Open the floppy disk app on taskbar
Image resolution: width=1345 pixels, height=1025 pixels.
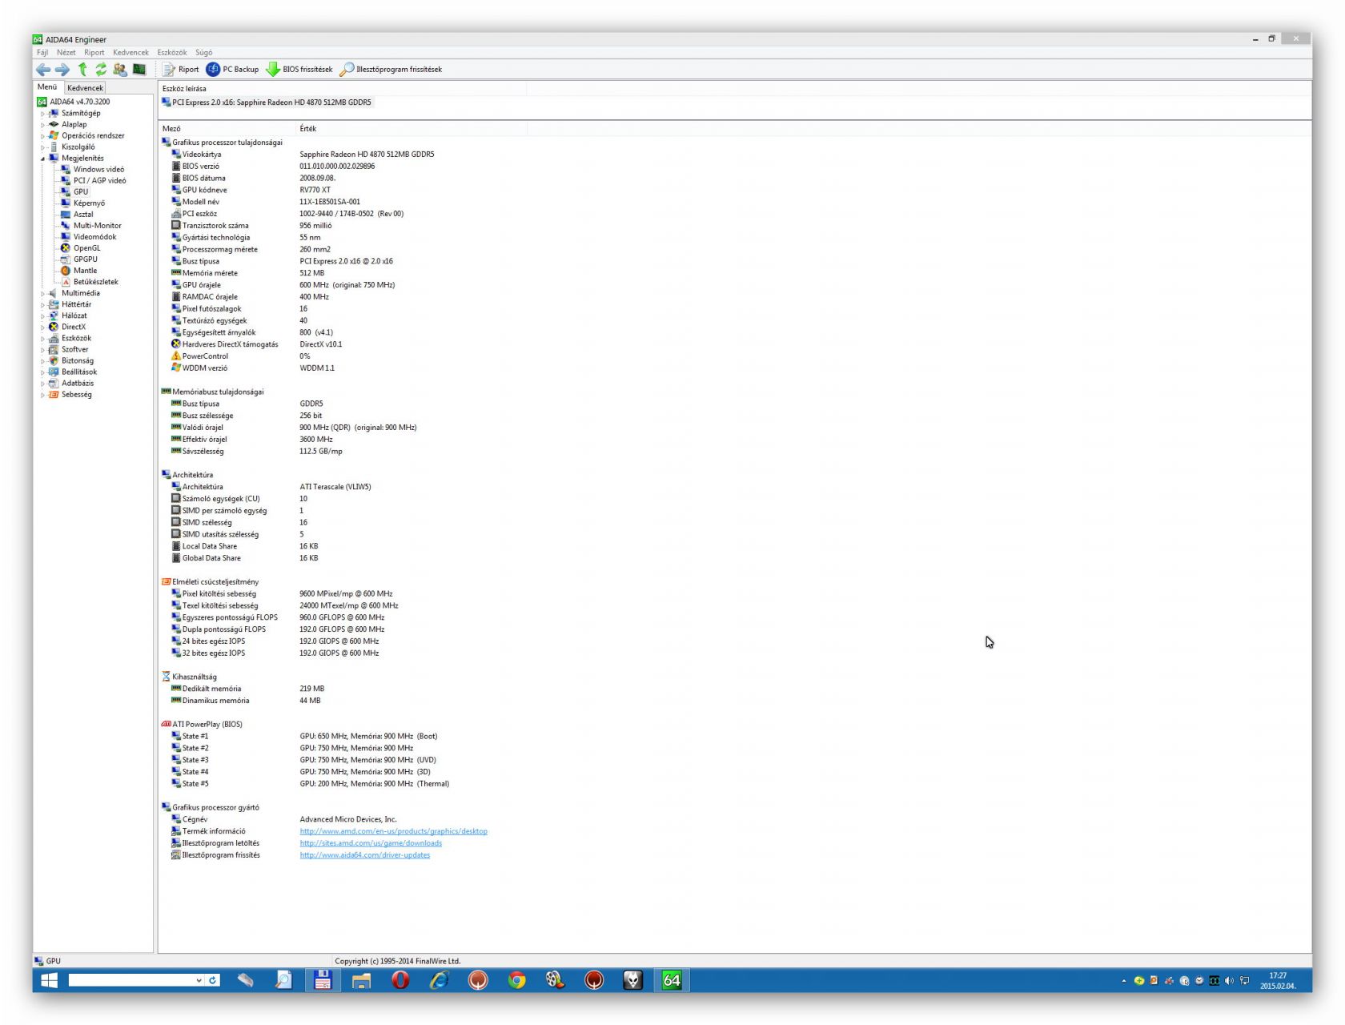323,980
